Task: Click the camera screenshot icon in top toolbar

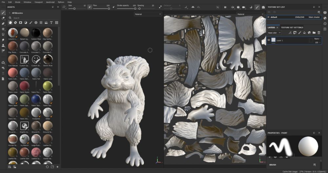Action: tap(263, 7)
